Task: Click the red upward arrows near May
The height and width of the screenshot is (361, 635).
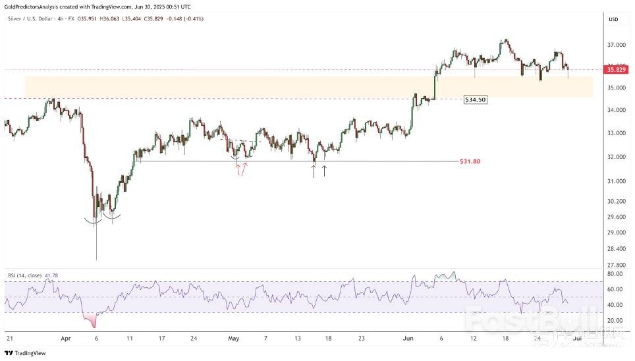Action: (x=240, y=169)
